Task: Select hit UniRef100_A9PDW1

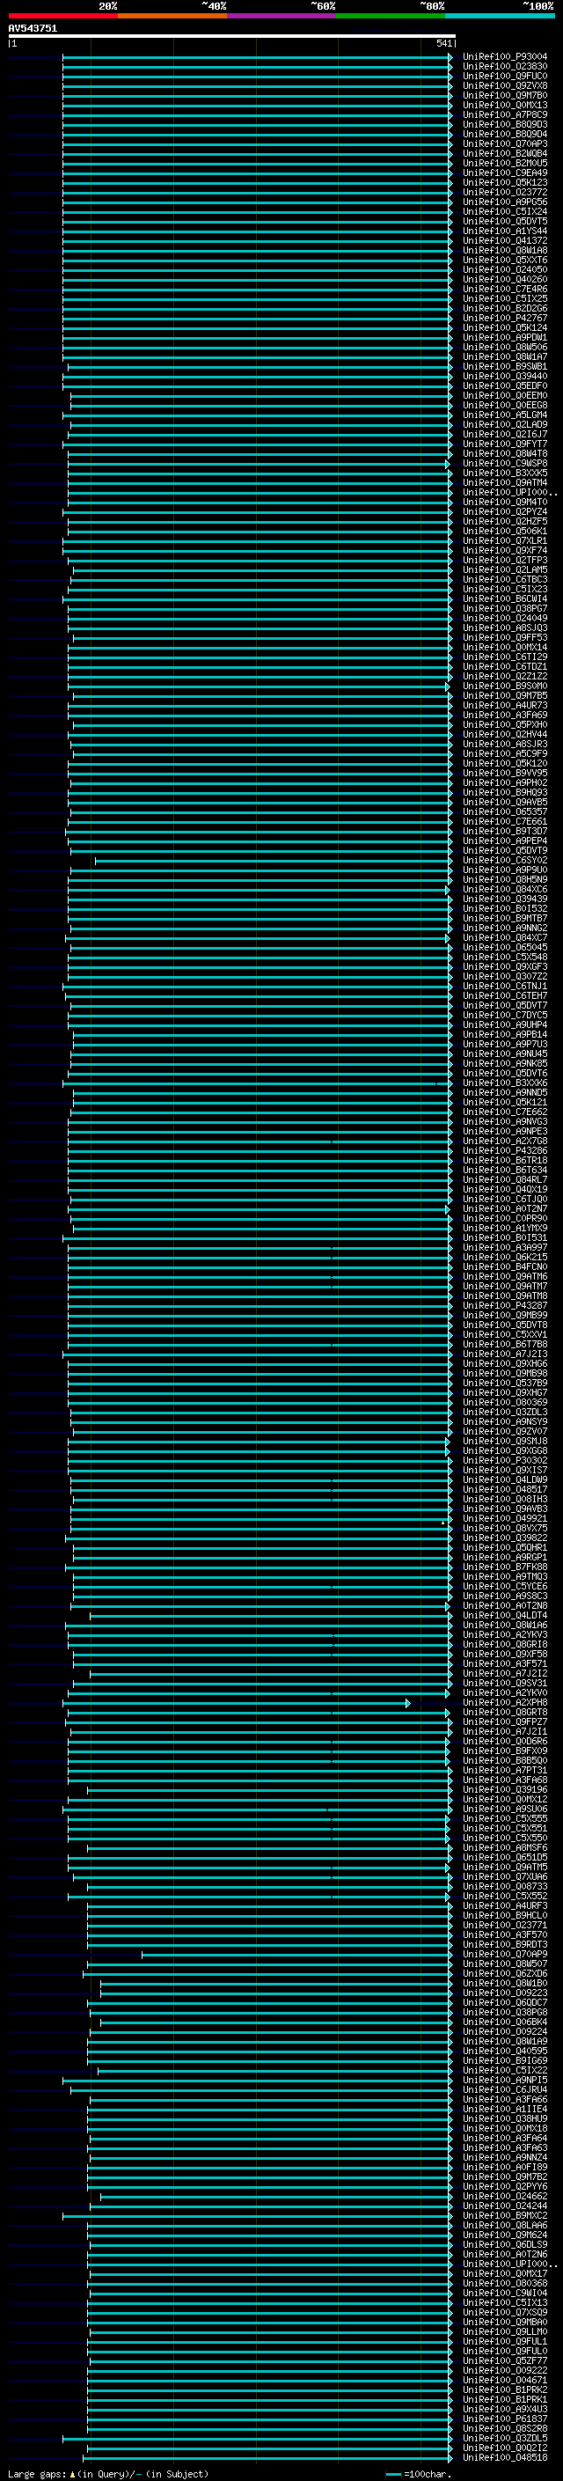Action: (505, 337)
